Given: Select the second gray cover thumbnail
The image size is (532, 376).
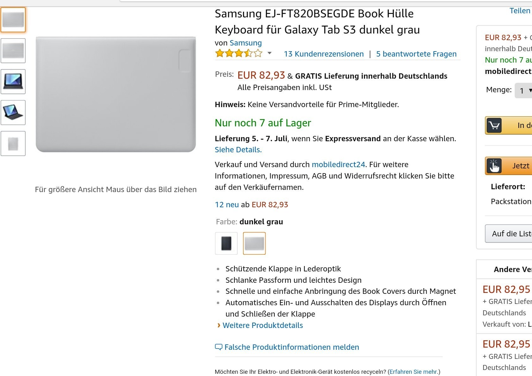Looking at the screenshot, I should click(x=13, y=51).
